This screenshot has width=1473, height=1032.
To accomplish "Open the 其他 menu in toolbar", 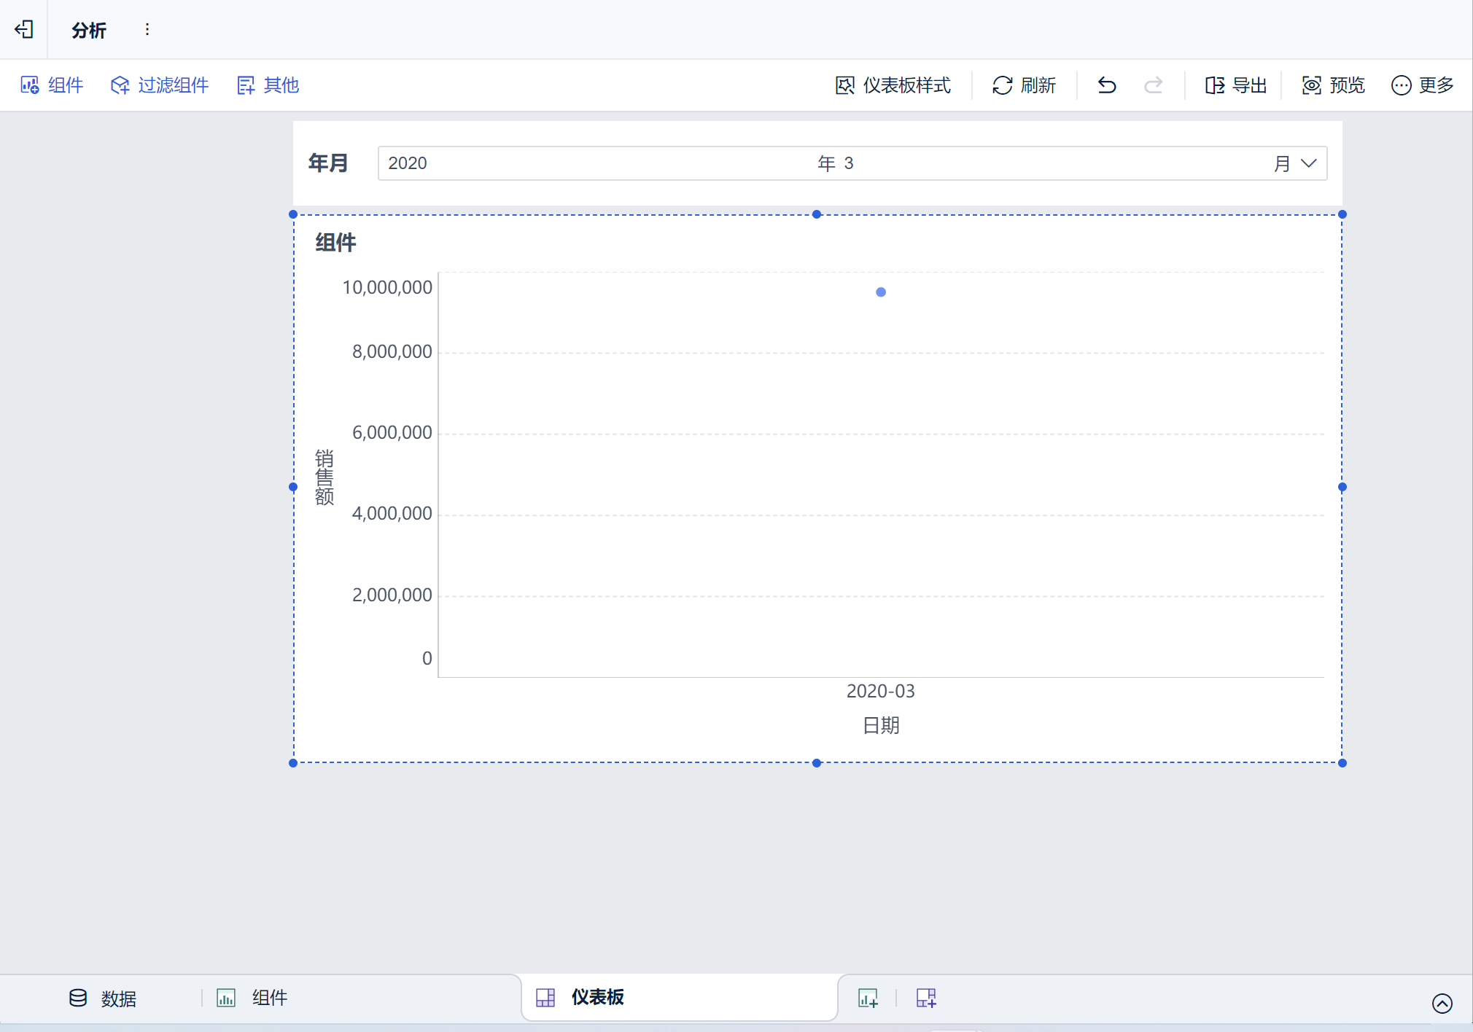I will pyautogui.click(x=268, y=85).
